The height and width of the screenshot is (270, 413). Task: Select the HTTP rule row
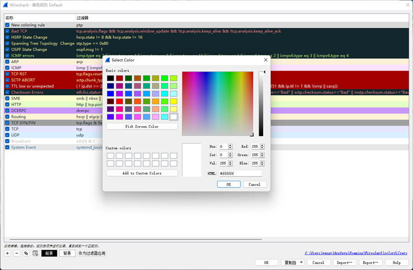(x=206, y=104)
